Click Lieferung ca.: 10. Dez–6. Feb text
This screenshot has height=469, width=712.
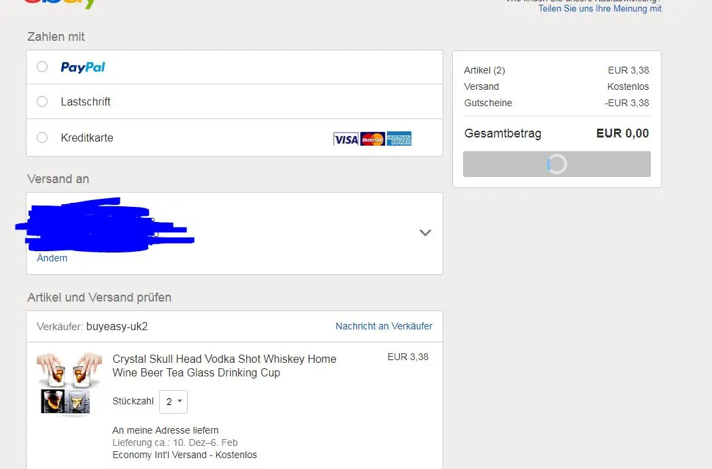(x=175, y=442)
